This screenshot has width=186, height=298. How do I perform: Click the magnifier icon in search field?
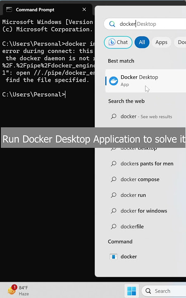pos(112,24)
